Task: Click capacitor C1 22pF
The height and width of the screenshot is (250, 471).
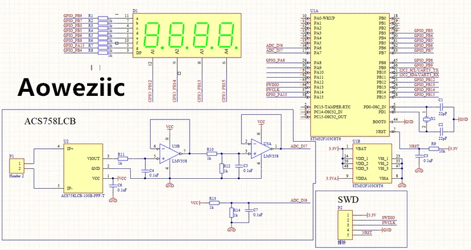Action: click(x=441, y=106)
